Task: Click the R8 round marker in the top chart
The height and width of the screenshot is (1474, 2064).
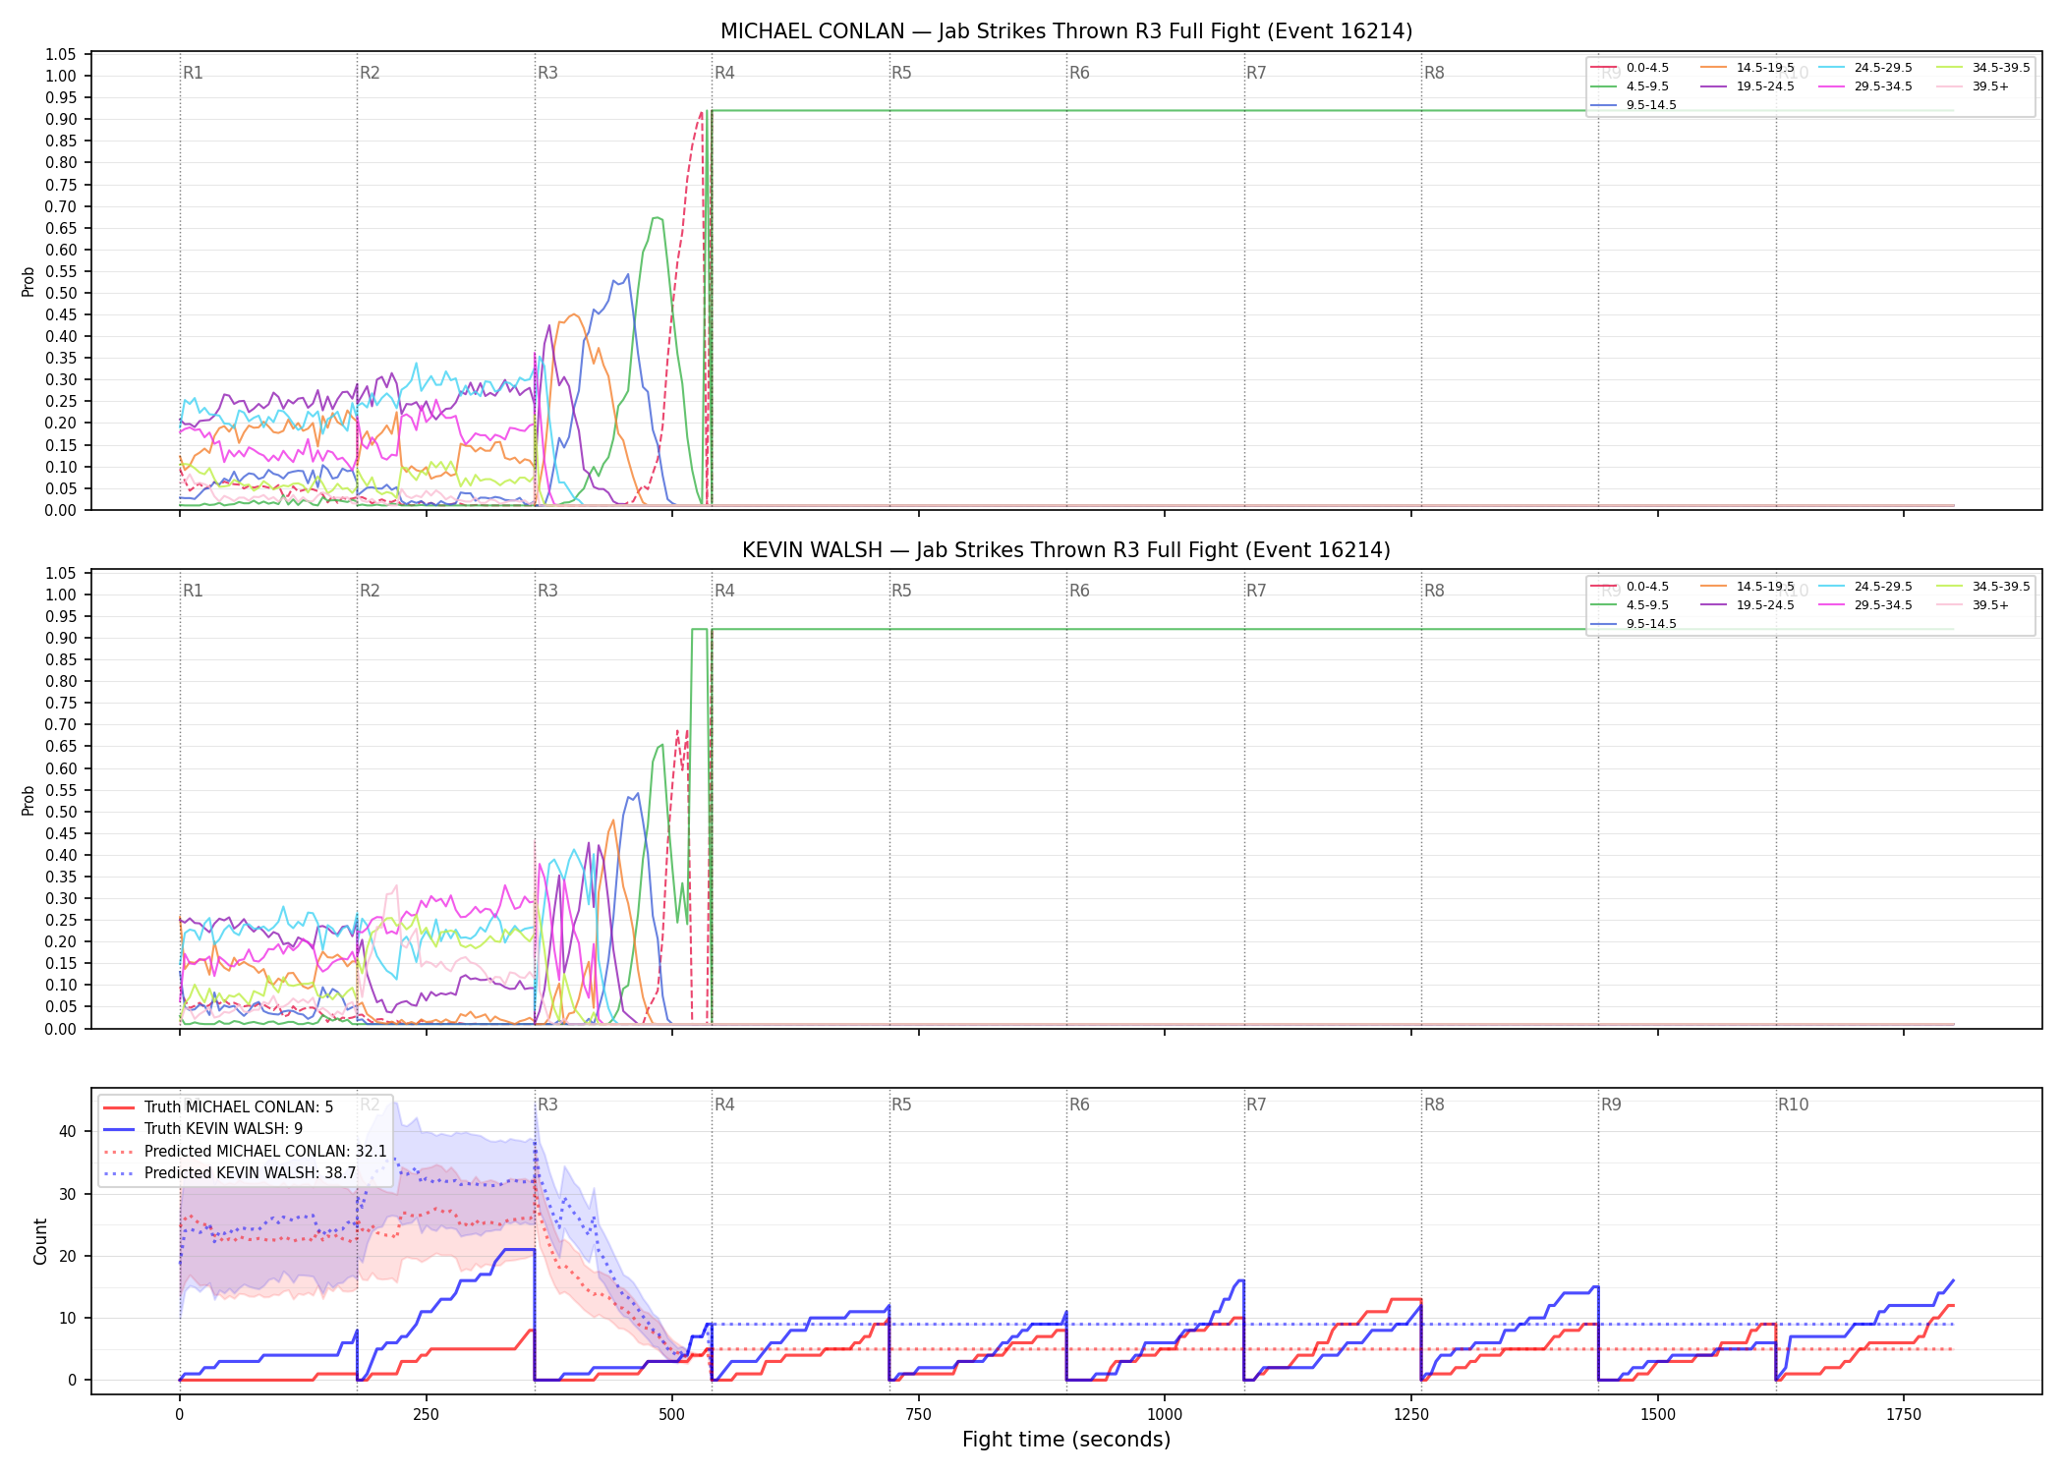Action: pos(1434,73)
